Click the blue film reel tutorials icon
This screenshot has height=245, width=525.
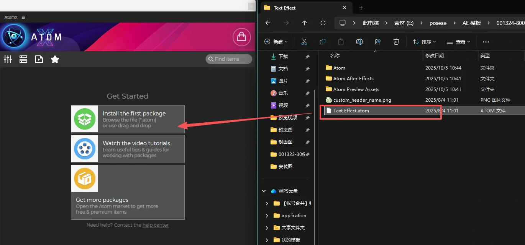(85, 149)
